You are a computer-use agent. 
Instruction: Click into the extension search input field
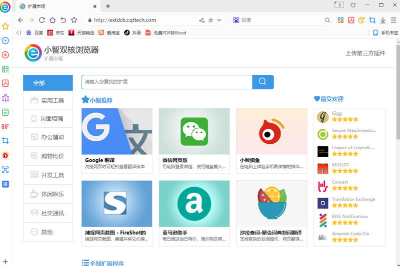tap(166, 82)
